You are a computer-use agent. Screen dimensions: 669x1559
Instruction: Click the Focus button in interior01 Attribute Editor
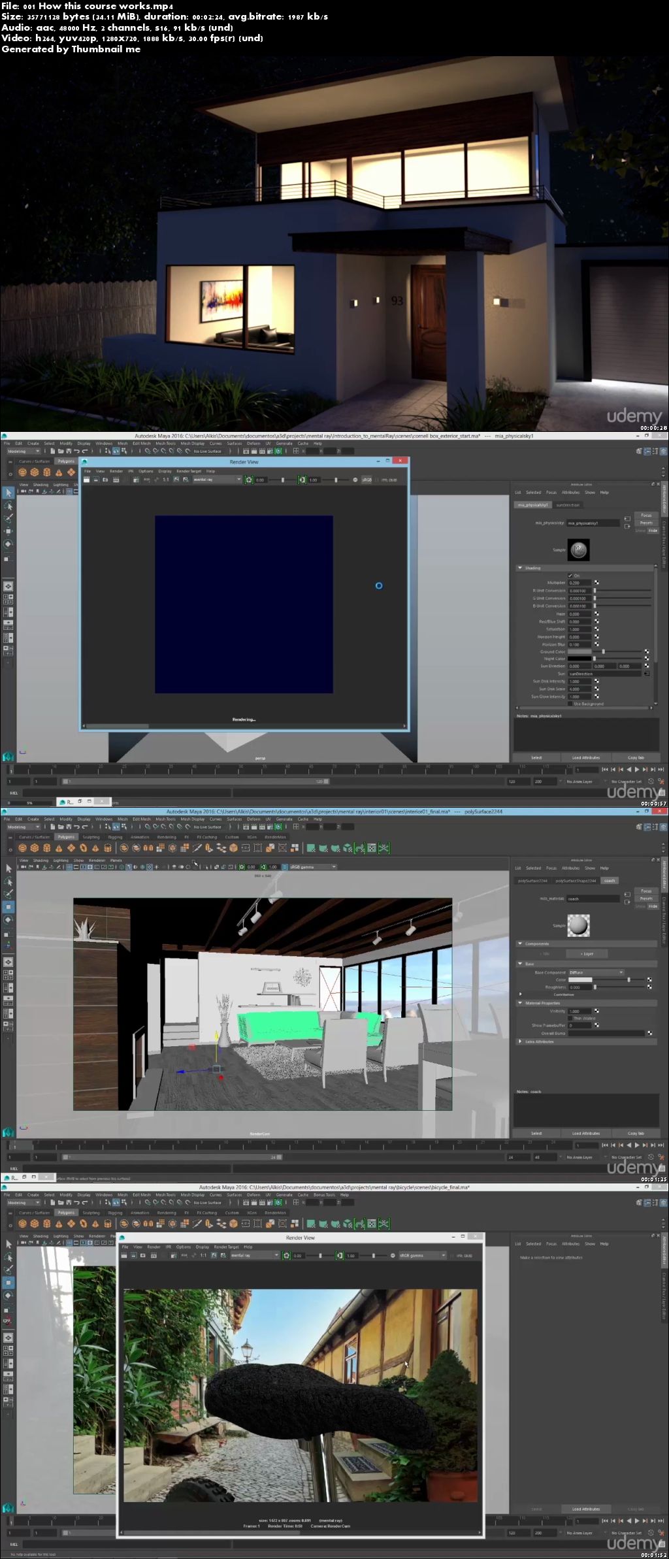point(646,891)
